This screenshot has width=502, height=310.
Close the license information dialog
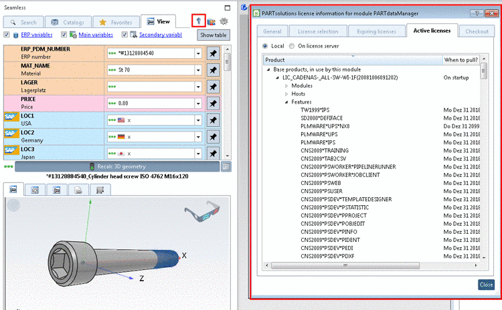coord(486,285)
